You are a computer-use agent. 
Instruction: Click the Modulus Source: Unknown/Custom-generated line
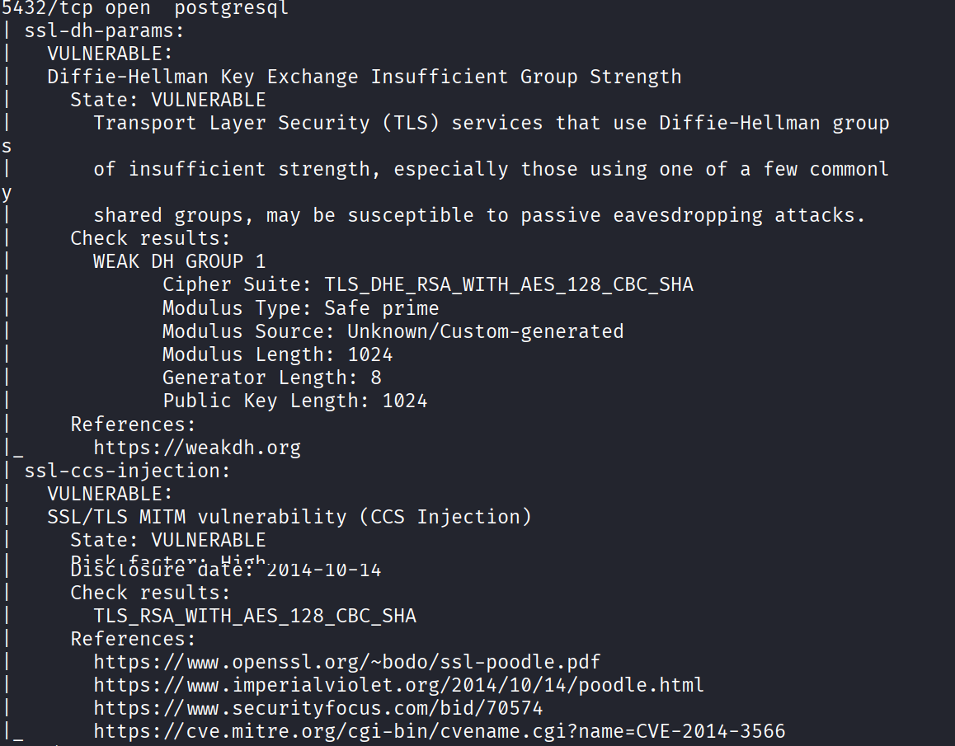[x=393, y=331]
